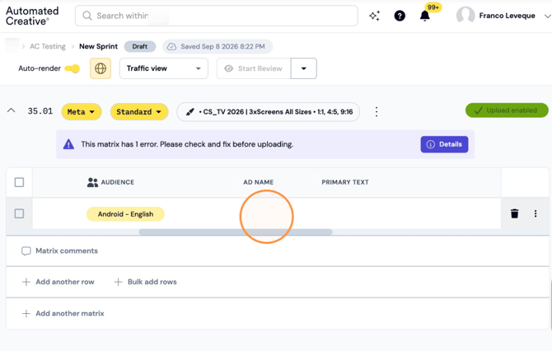Toggle the Auto-render switch

[73, 68]
